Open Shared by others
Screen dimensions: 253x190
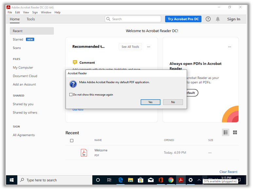tap(25, 113)
